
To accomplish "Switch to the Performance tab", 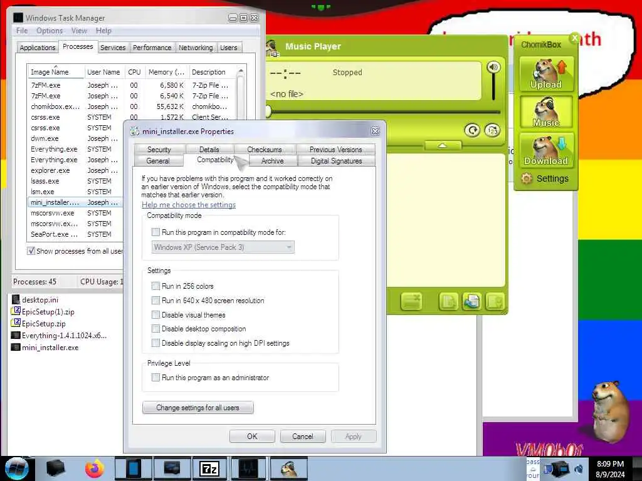I will coord(152,48).
